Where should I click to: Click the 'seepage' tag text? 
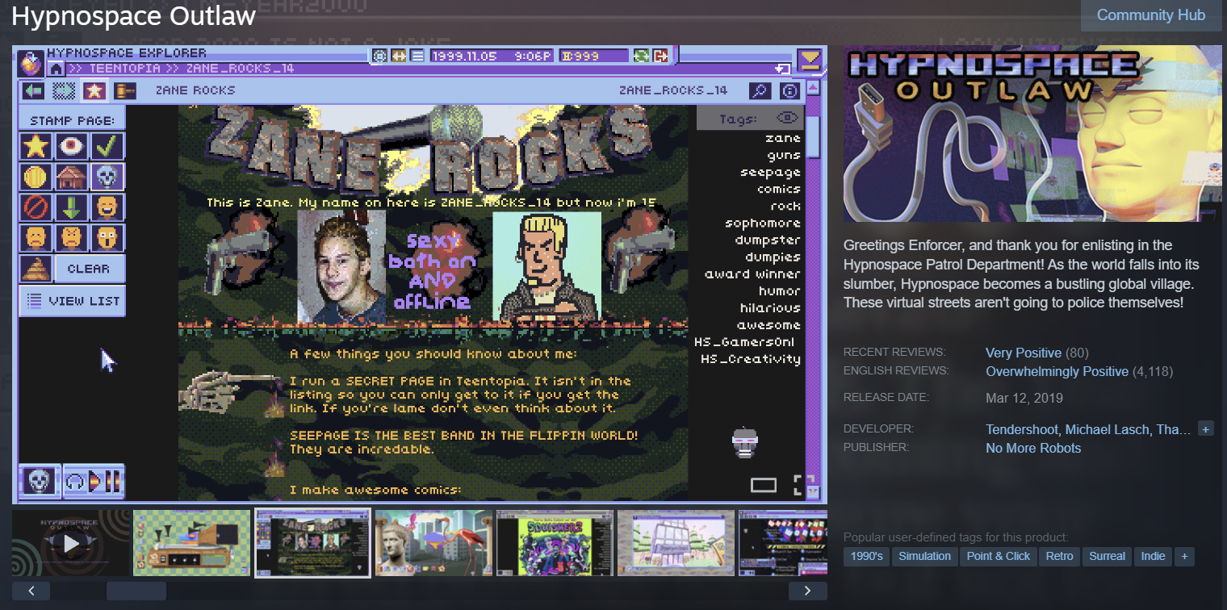click(x=770, y=172)
